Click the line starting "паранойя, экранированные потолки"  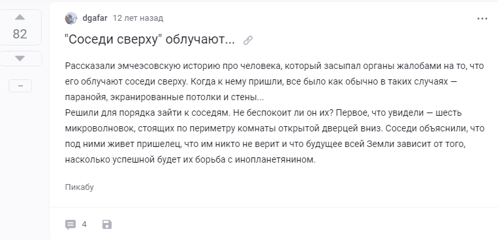[164, 98]
